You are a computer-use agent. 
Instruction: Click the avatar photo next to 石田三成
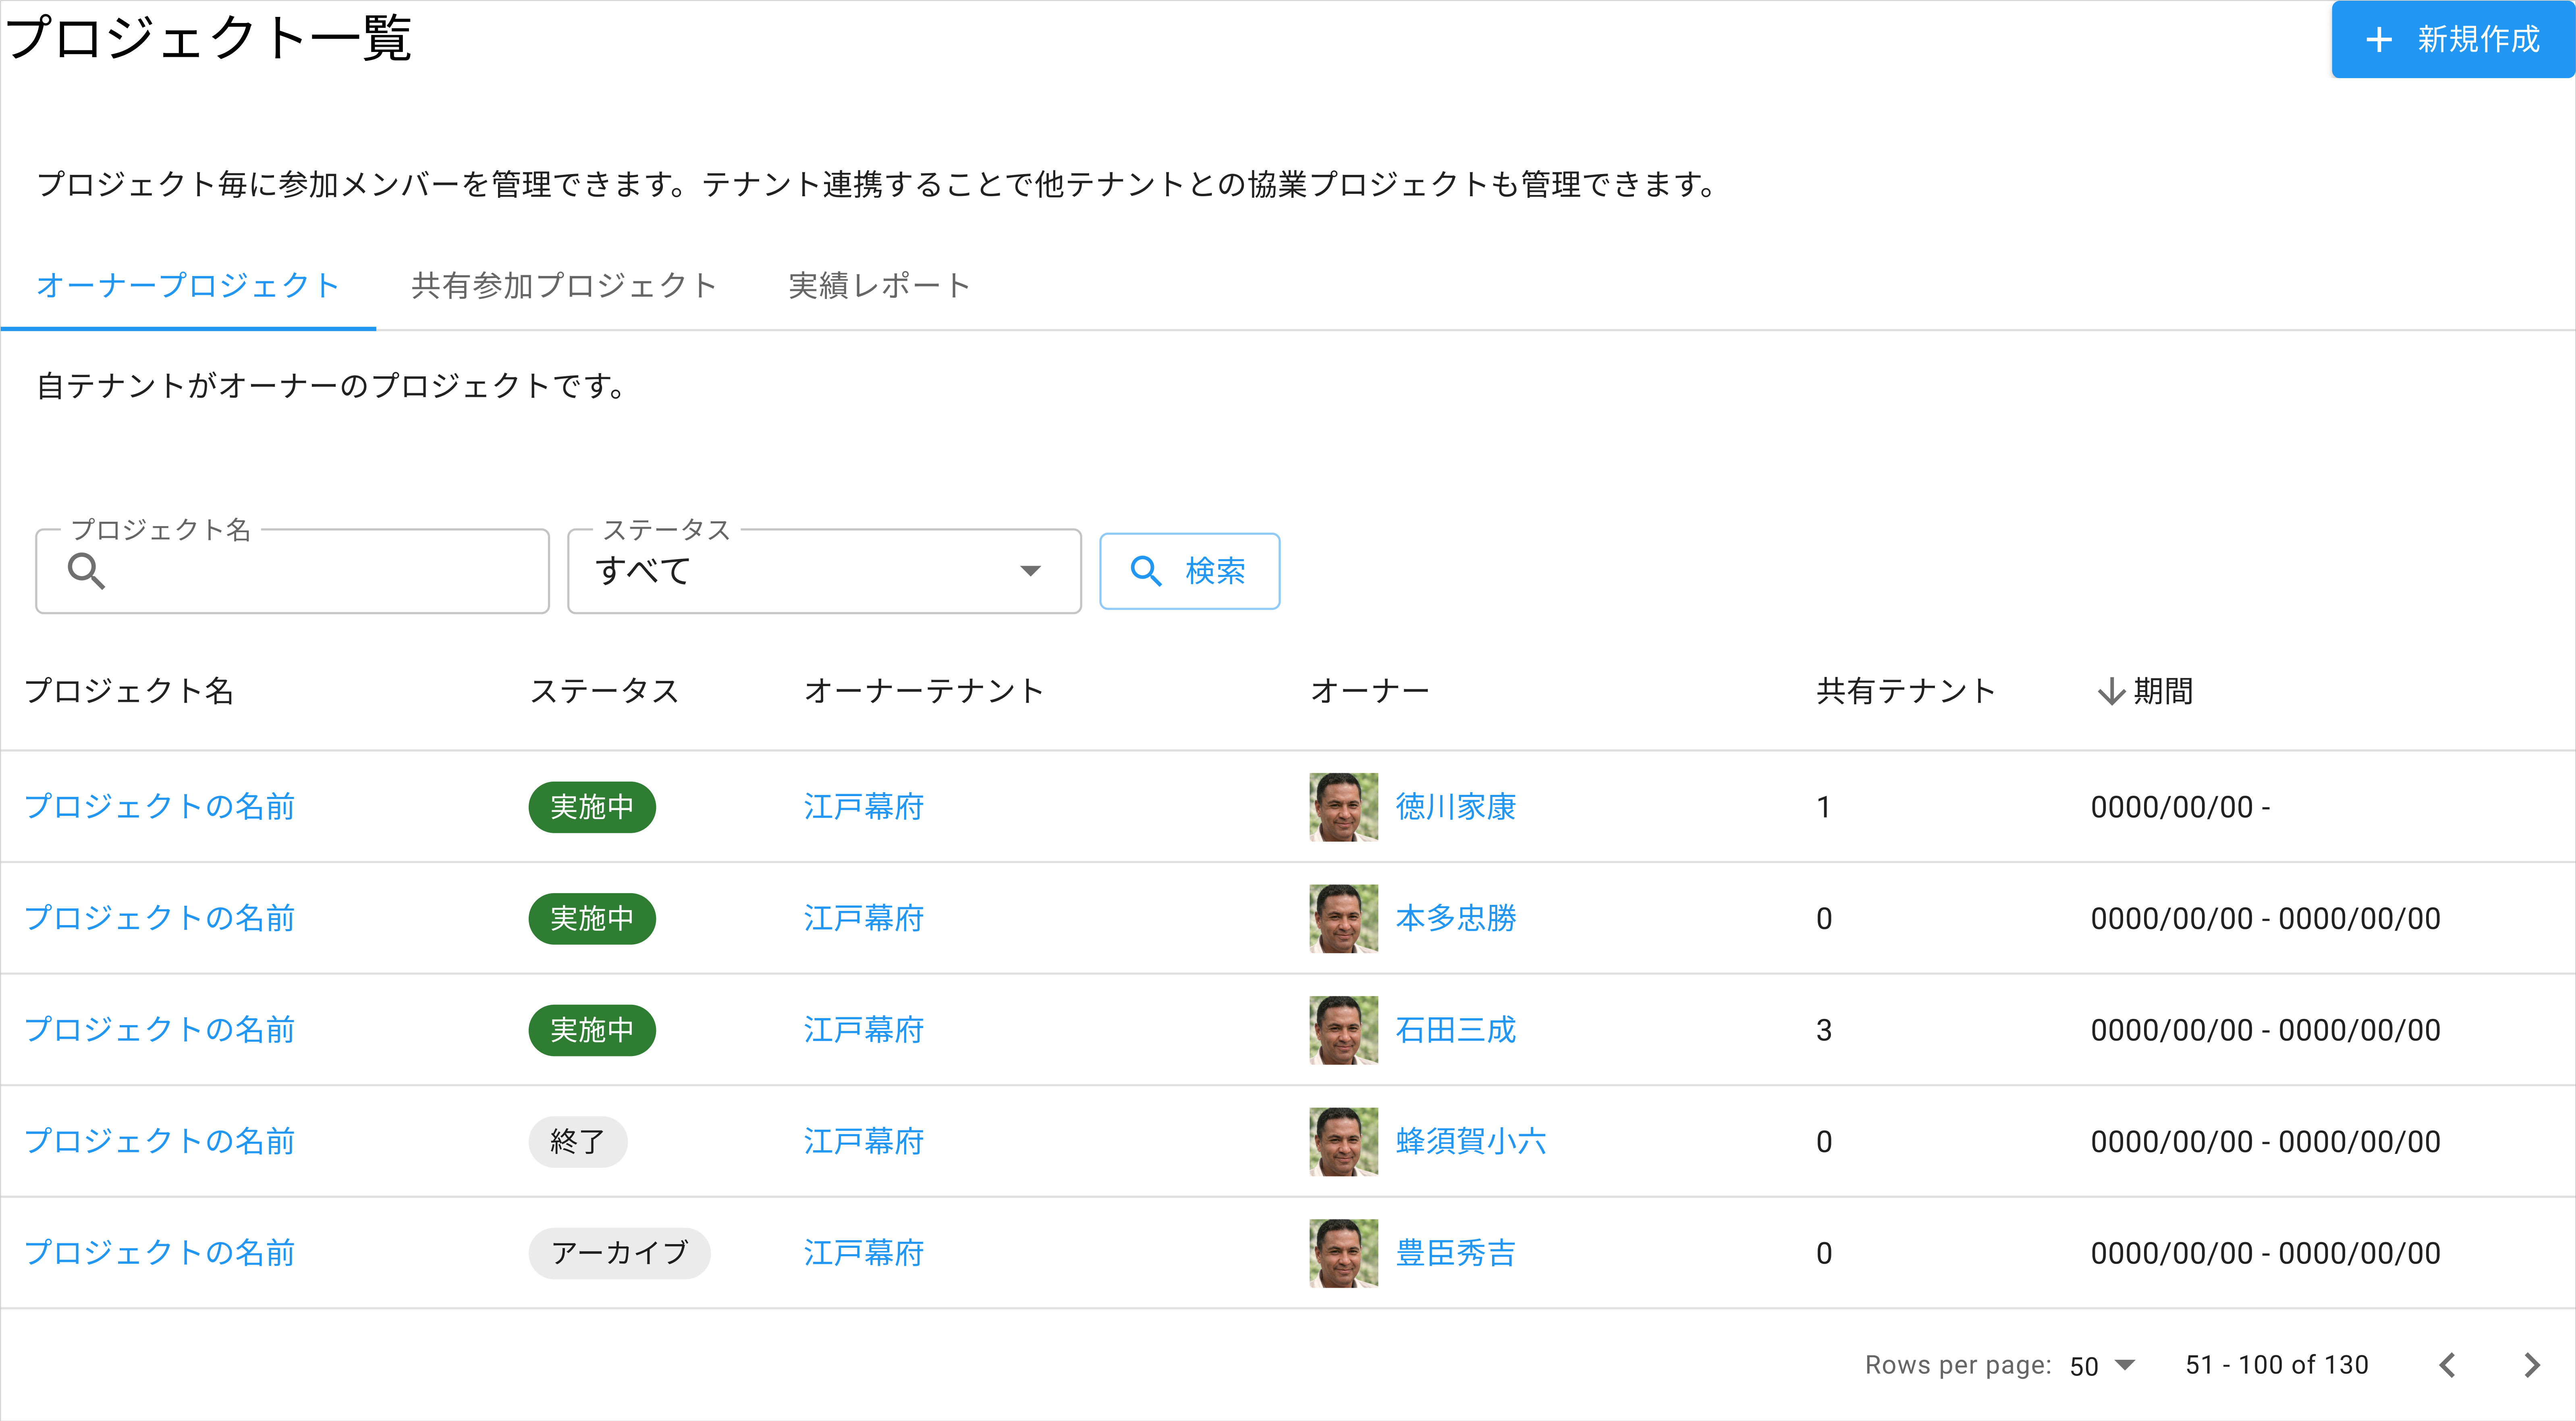point(1344,1030)
